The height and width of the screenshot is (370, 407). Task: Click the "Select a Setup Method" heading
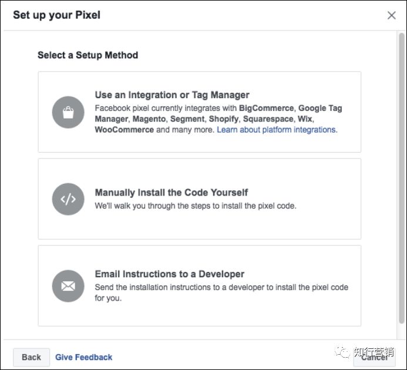[x=88, y=55]
